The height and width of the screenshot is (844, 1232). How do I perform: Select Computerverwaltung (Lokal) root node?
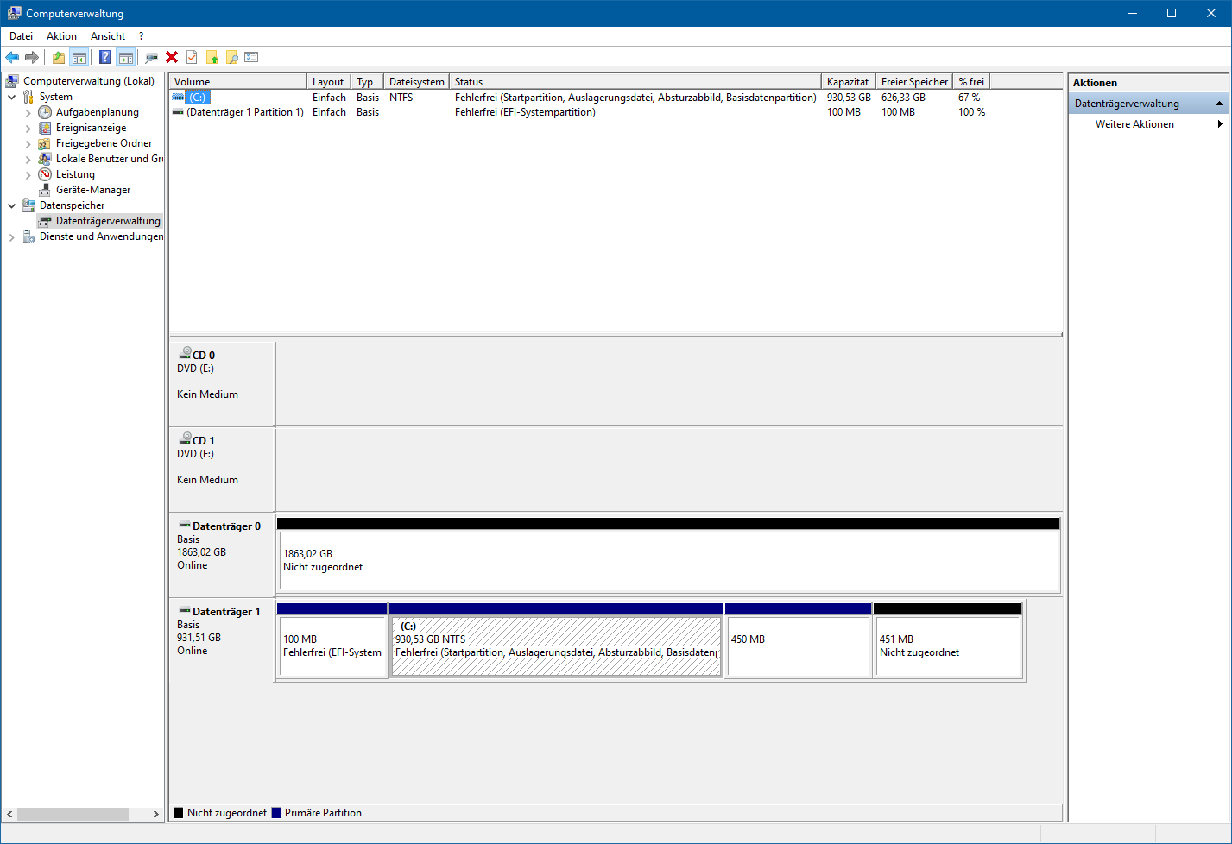(89, 81)
